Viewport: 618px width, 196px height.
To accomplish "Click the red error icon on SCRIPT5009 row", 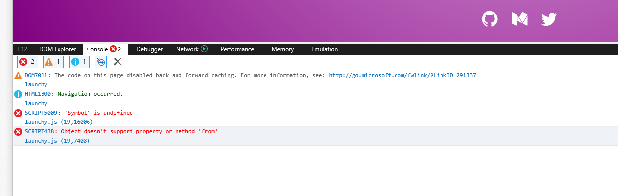I will pos(18,113).
